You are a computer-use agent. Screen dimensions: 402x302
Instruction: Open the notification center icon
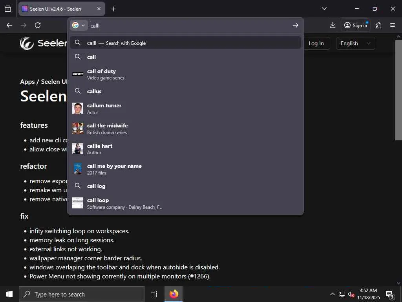(x=390, y=294)
